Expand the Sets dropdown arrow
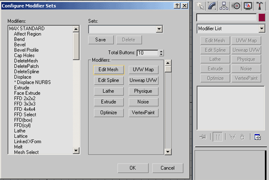The image size is (269, 180). (159, 29)
